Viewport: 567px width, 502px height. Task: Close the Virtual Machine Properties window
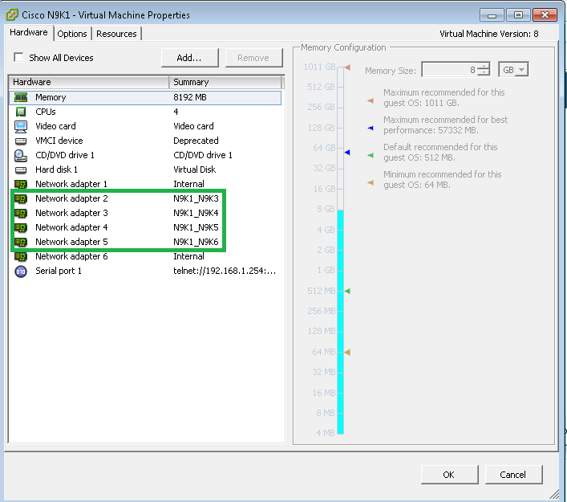pyautogui.click(x=545, y=14)
